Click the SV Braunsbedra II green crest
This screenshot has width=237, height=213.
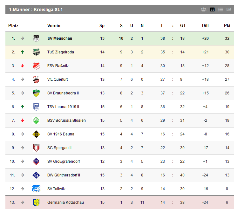click(36, 93)
